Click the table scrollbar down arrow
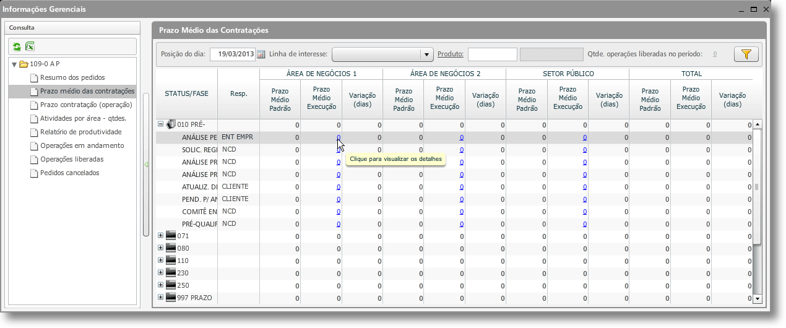Screen dimensions: 786x328 coord(757,298)
